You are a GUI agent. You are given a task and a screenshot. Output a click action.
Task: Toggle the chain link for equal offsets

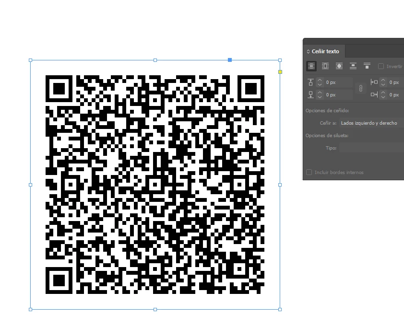pos(361,89)
